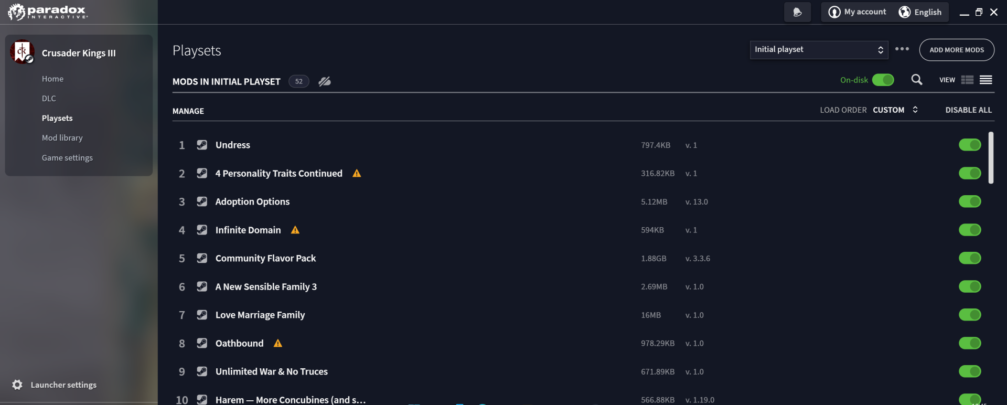Click version v. 3.3.6 text
Screen dimensions: 1007x405
pos(698,258)
